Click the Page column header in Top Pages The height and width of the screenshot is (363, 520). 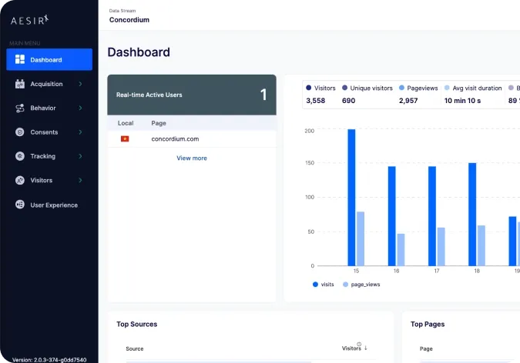[x=426, y=348]
